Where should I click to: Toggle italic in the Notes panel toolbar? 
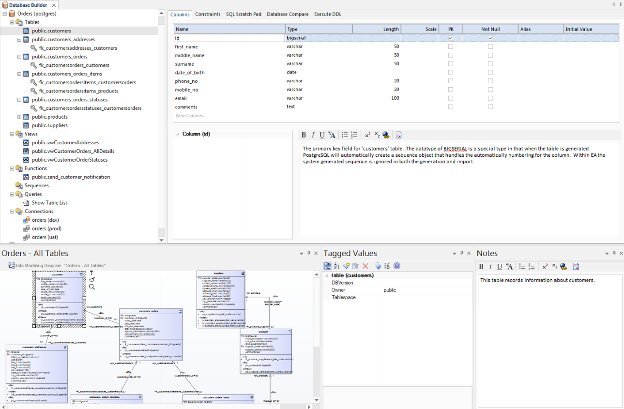[x=490, y=266]
